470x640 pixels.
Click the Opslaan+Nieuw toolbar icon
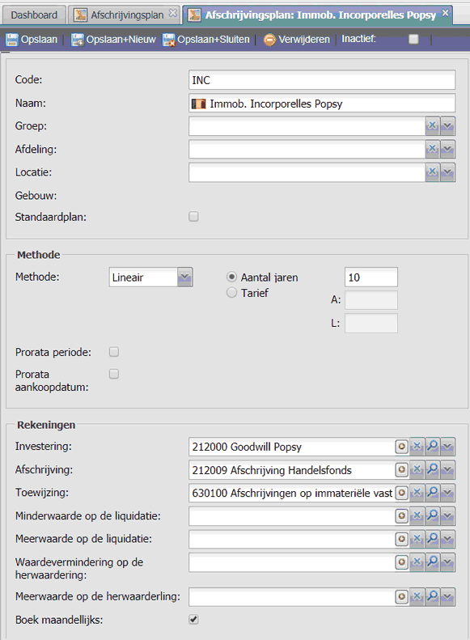78,40
